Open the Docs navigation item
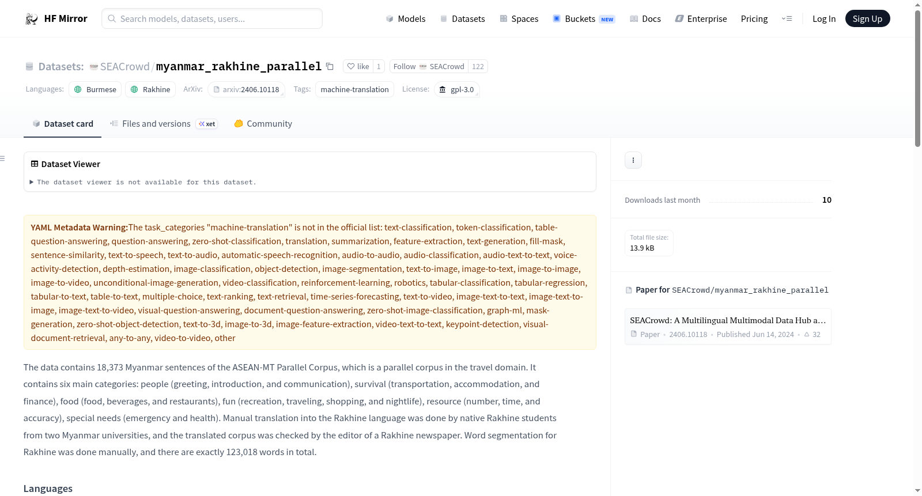 pos(645,18)
